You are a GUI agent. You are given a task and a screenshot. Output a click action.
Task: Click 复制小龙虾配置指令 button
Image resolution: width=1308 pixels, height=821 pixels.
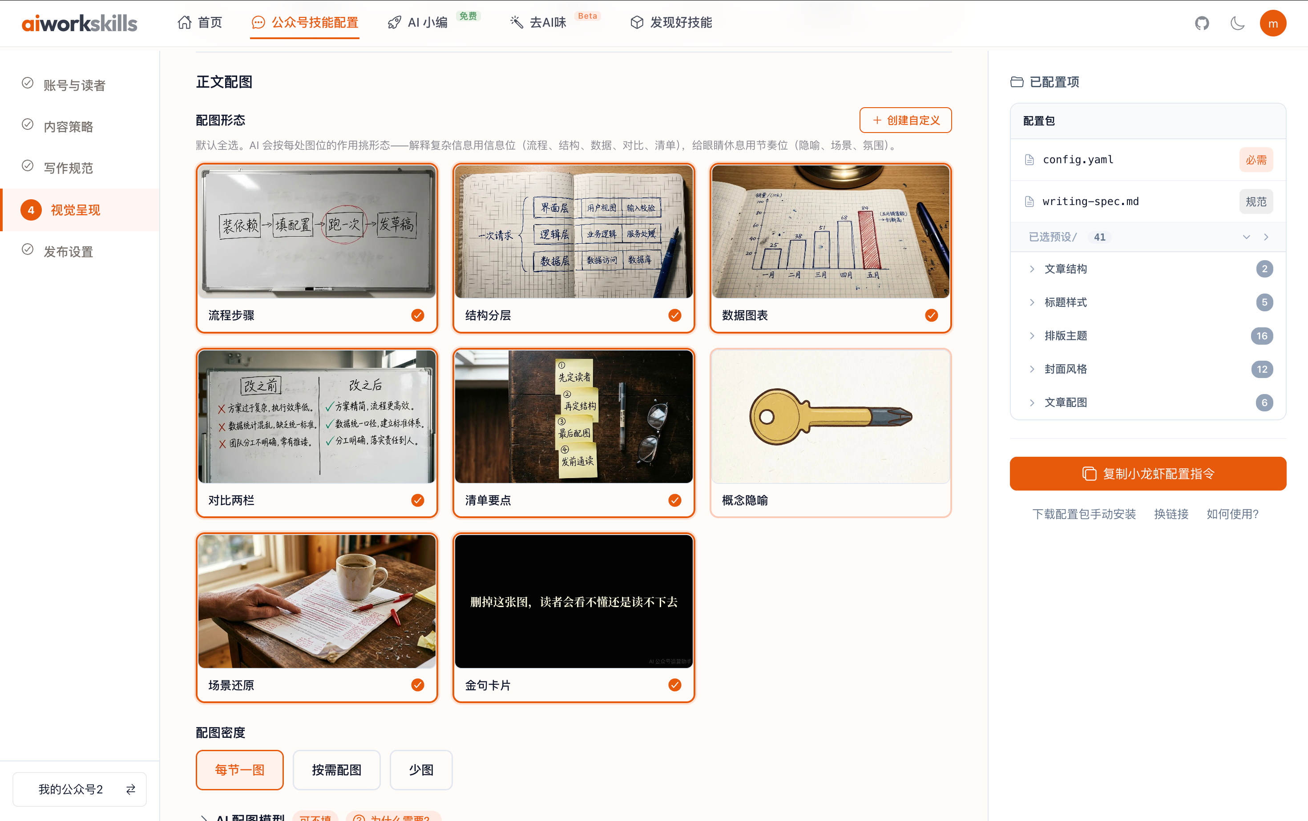click(1148, 474)
